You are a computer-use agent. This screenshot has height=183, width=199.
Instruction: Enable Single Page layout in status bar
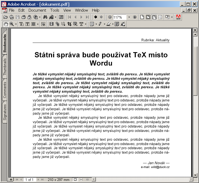point(75,179)
